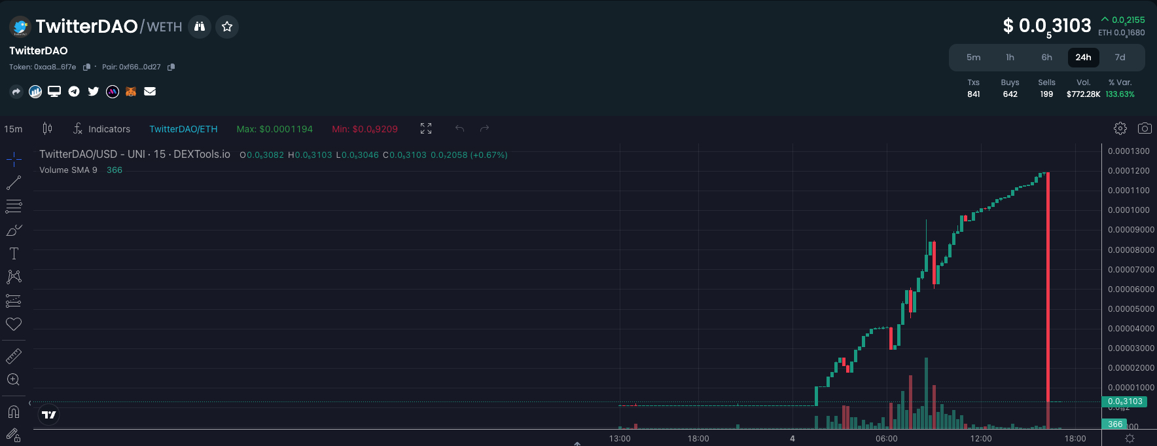The width and height of the screenshot is (1157, 446).
Task: Click the envelope email icon
Action: coord(150,92)
